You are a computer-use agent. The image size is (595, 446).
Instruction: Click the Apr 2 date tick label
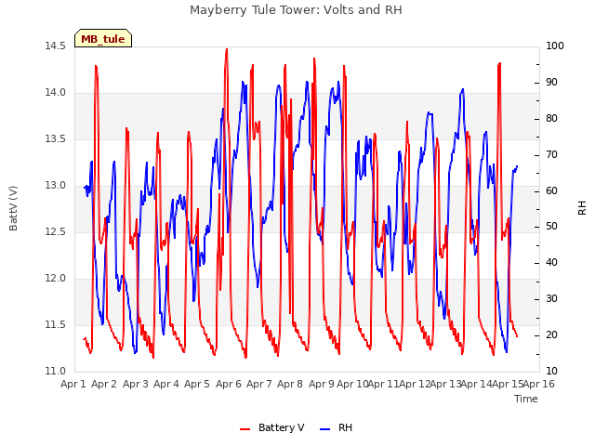[x=104, y=384]
